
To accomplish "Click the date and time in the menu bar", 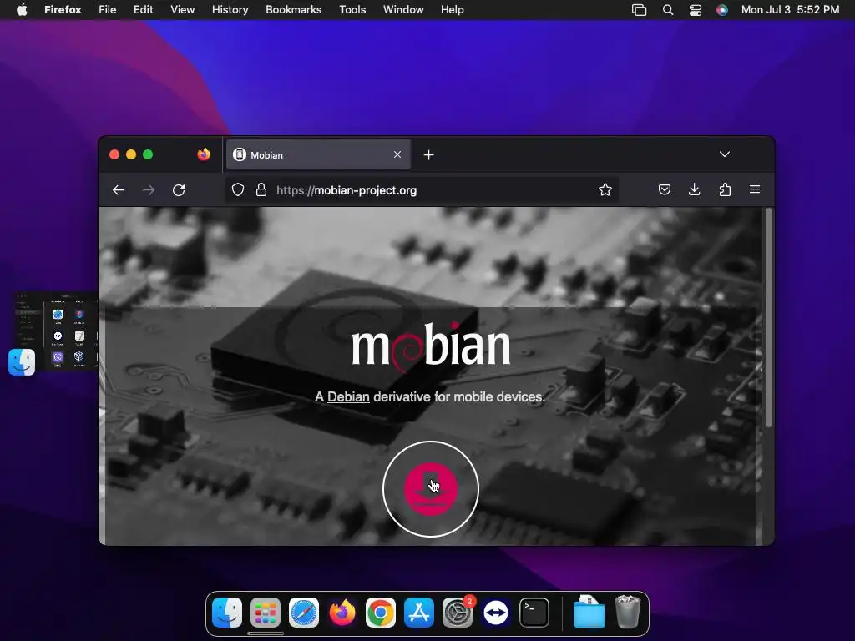I will point(790,10).
